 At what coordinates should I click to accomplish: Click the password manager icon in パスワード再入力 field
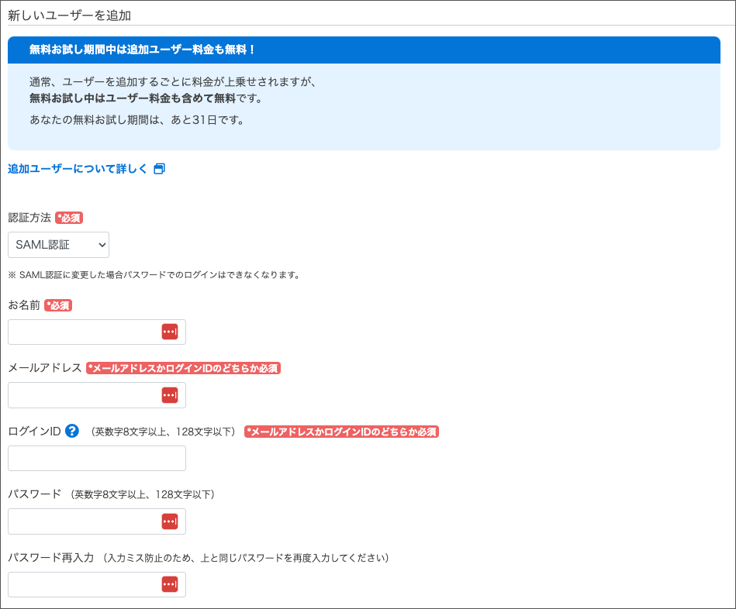pyautogui.click(x=170, y=584)
